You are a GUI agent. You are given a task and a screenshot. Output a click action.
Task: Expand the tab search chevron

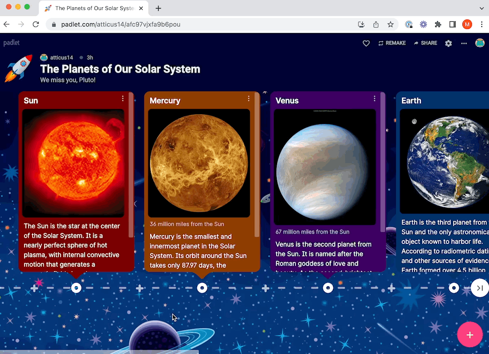[481, 8]
